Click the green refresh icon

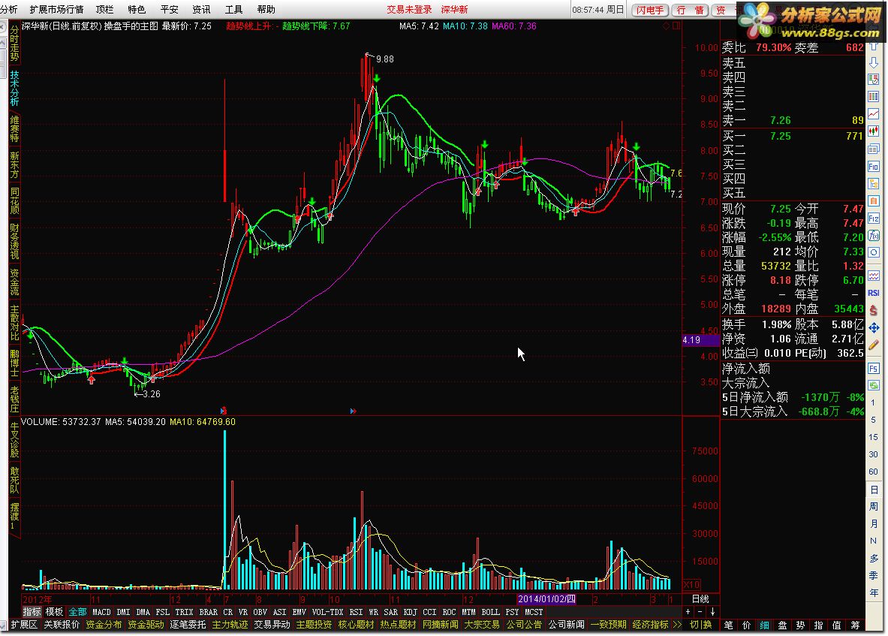[x=873, y=386]
